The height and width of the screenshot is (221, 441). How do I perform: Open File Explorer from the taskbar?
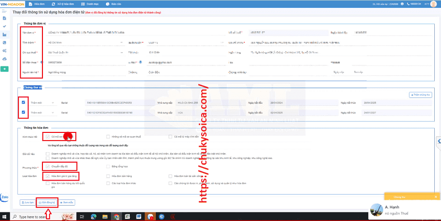click(105, 217)
